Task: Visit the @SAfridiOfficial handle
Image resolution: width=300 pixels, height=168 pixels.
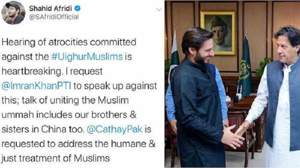Action: point(54,17)
